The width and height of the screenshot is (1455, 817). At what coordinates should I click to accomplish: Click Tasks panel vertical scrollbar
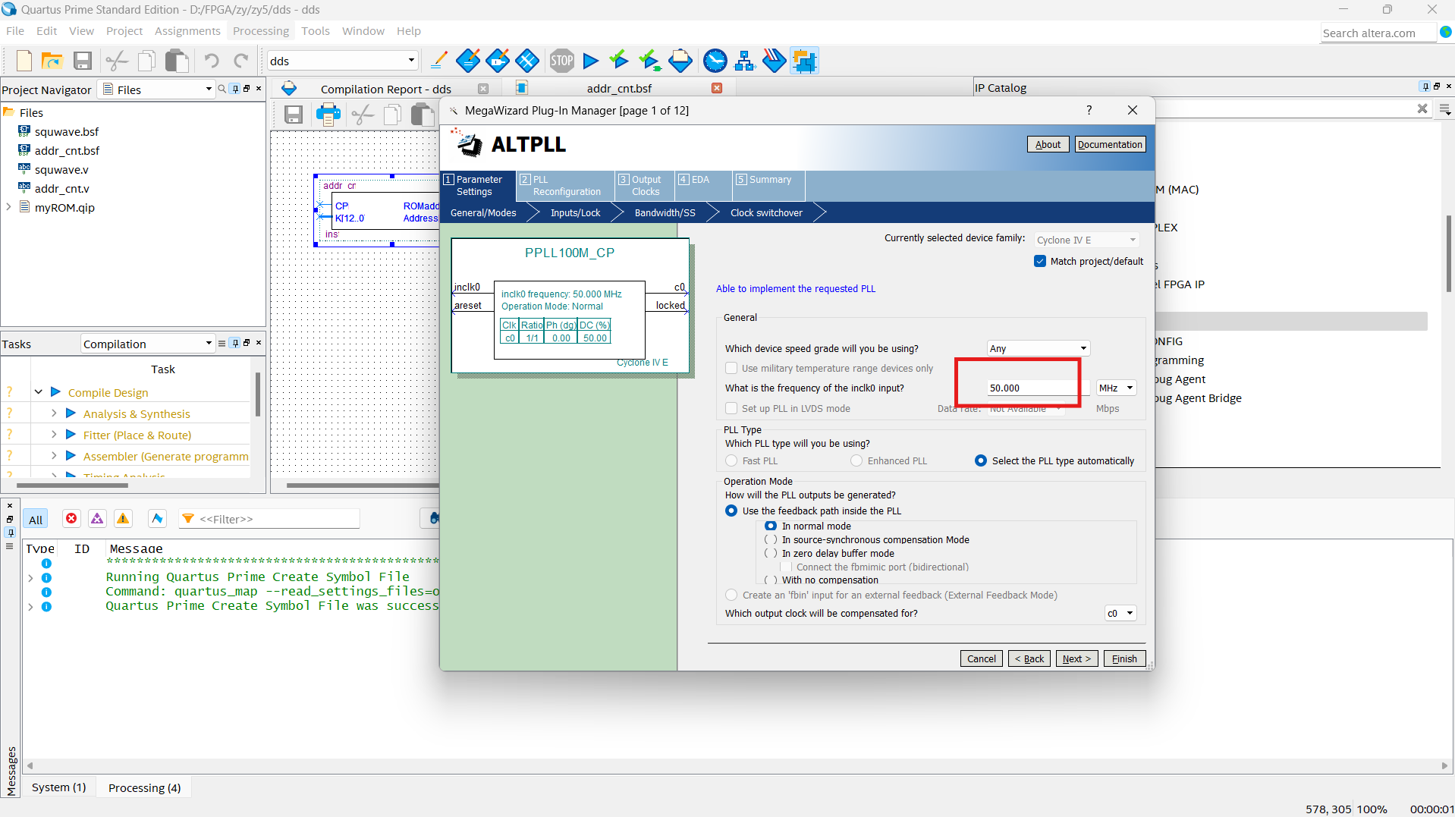coord(257,394)
